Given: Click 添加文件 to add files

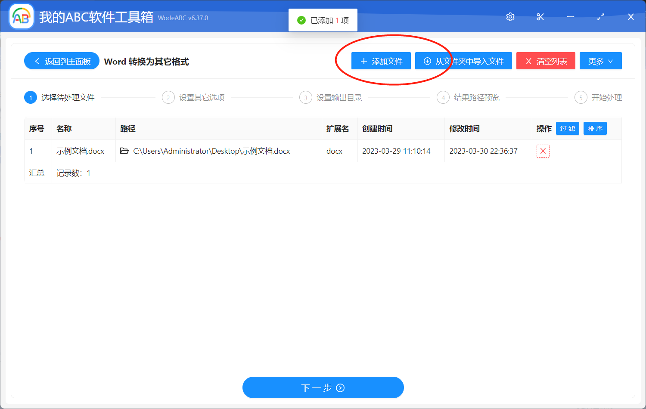Looking at the screenshot, I should click(381, 61).
